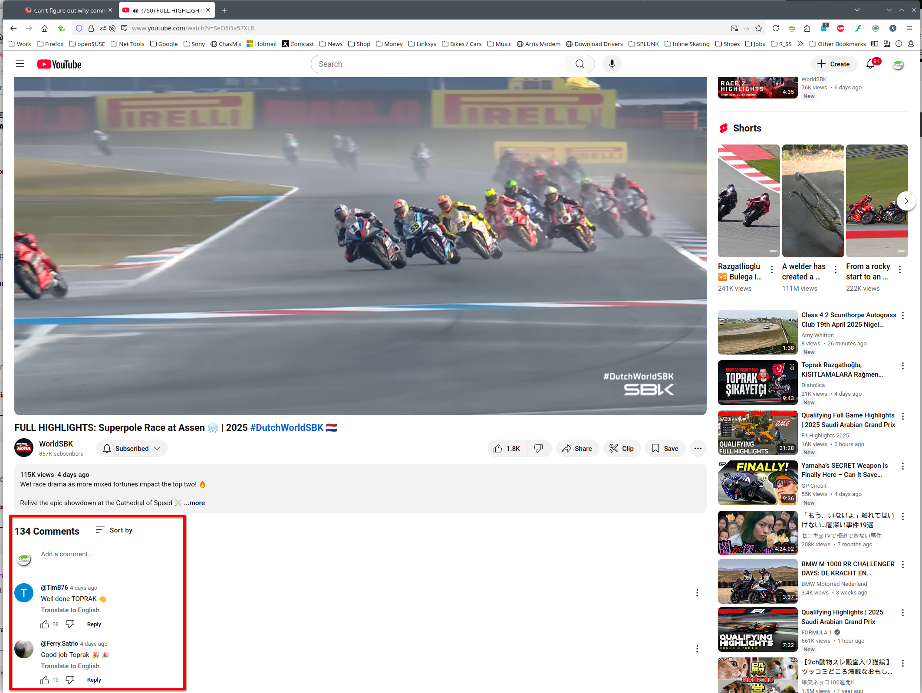Reply to TimB76's comment
922x693 pixels.
[x=94, y=624]
